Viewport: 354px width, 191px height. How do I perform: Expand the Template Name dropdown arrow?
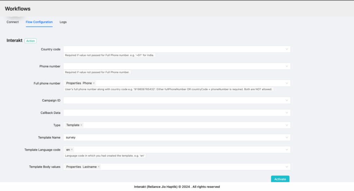(287, 138)
